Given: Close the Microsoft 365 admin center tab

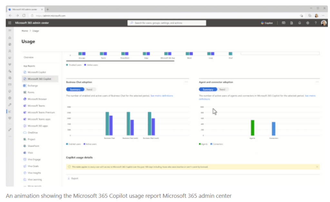Looking at the screenshot, I should [x=42, y=9].
